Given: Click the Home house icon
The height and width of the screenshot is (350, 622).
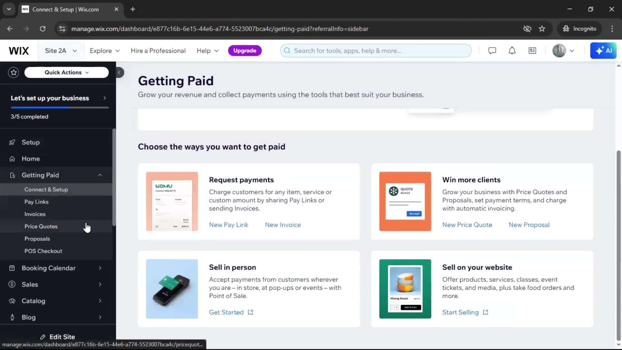Looking at the screenshot, I should pyautogui.click(x=12, y=159).
